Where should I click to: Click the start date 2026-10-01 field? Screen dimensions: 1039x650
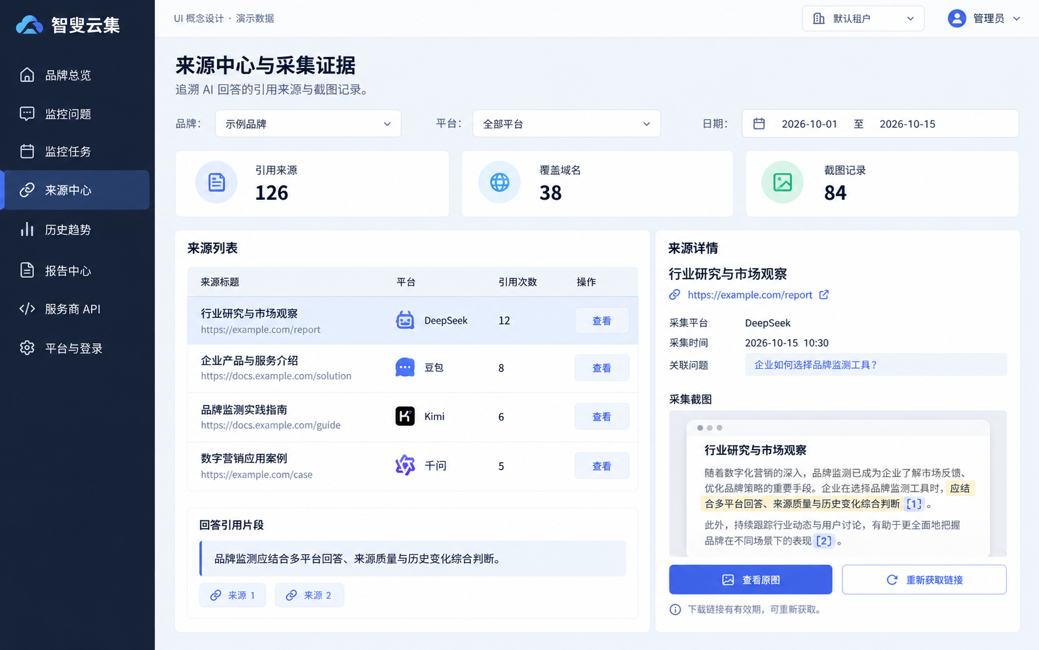pyautogui.click(x=809, y=124)
